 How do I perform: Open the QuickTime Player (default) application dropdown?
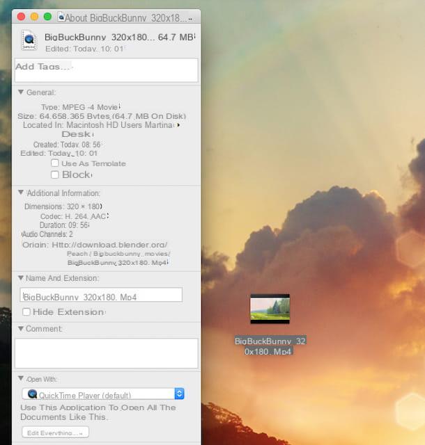click(x=103, y=394)
